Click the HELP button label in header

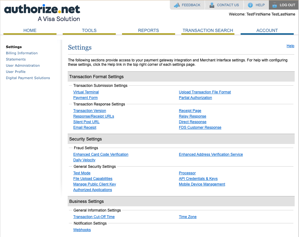click(260, 5)
